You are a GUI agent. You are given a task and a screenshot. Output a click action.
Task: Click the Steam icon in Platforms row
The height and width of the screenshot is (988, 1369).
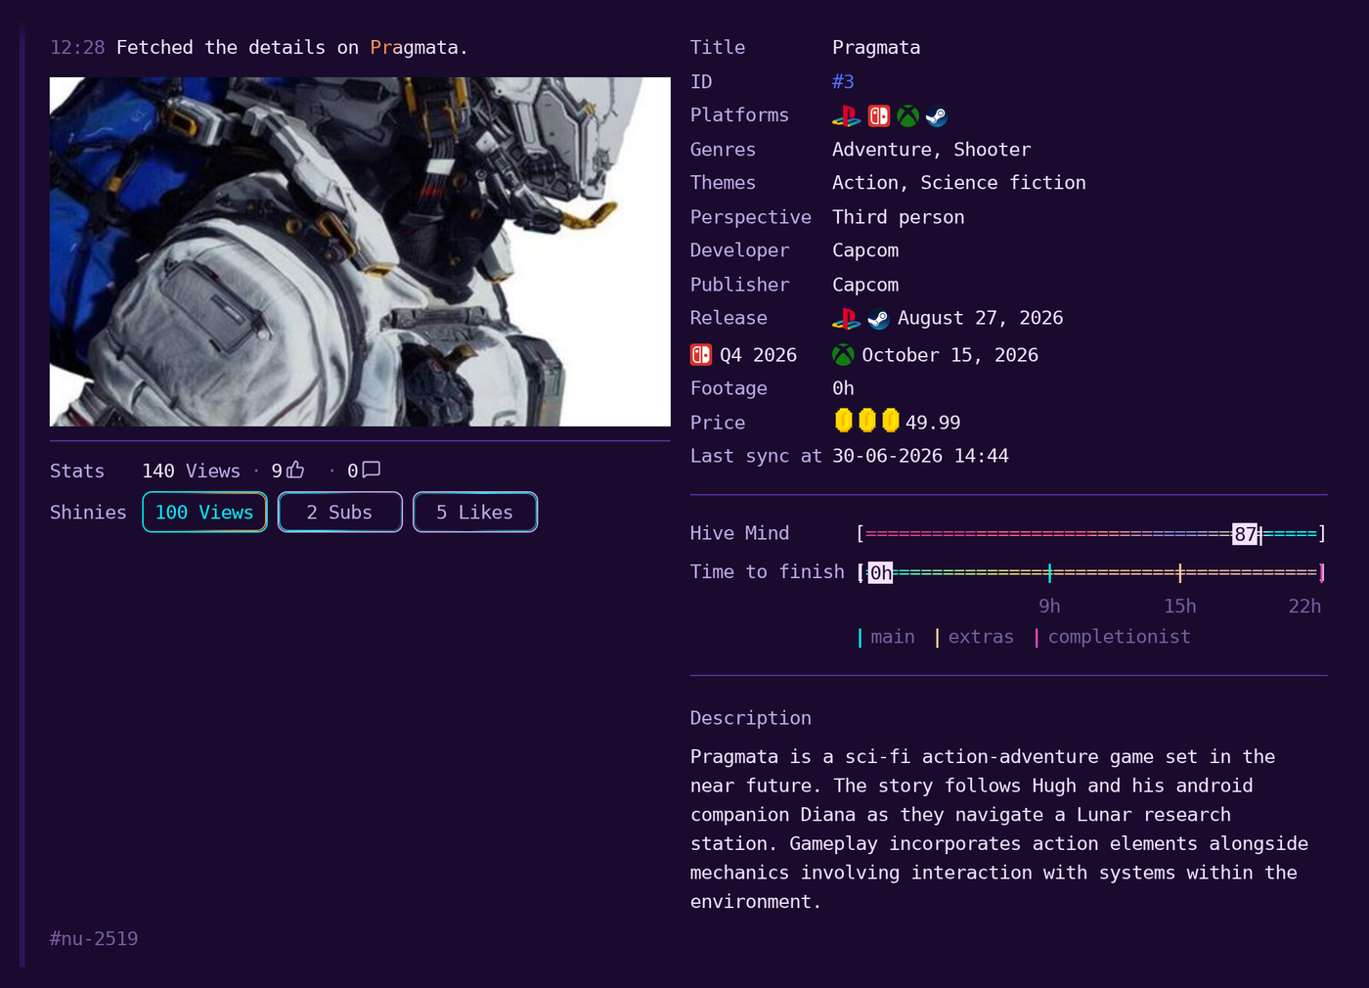(937, 116)
